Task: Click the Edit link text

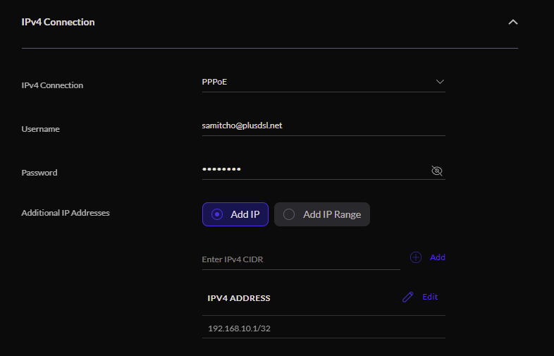Action: pos(430,297)
